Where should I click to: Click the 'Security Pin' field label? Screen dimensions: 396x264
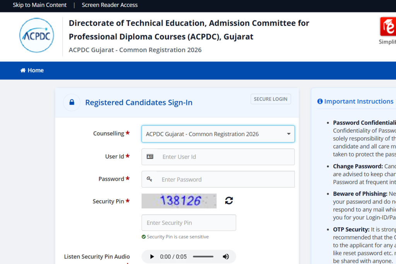point(108,201)
